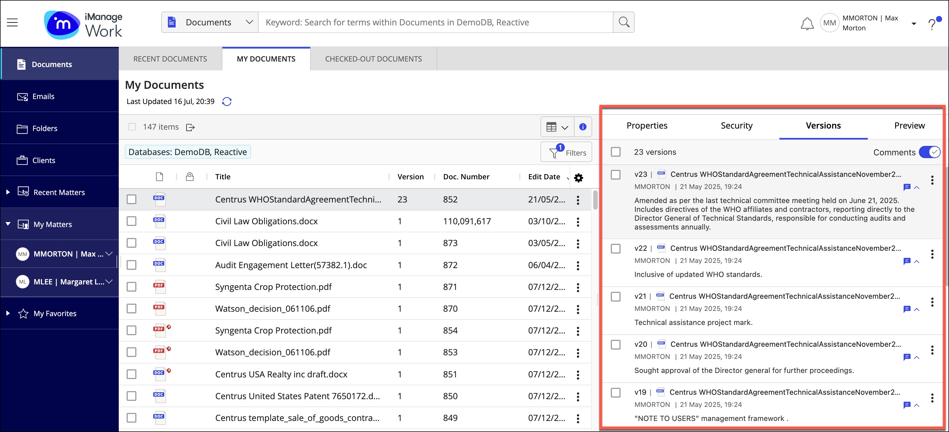Open kebab menu for Civil Law Obligations 873
Image resolution: width=949 pixels, height=432 pixels.
pos(578,244)
